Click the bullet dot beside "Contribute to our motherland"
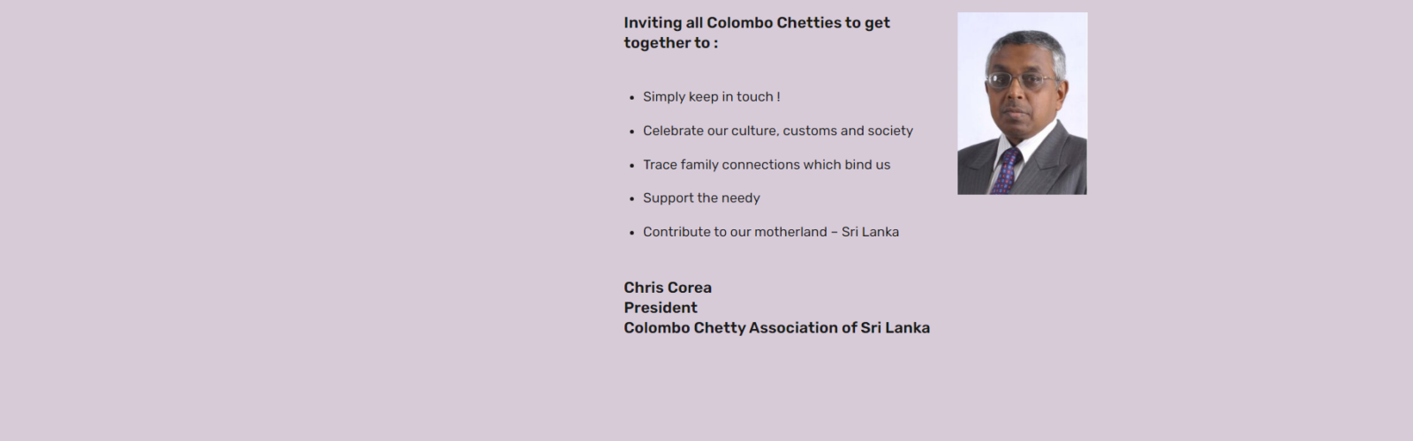 point(631,233)
